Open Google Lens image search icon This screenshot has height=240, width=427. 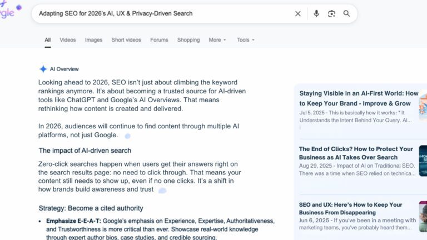tap(331, 13)
